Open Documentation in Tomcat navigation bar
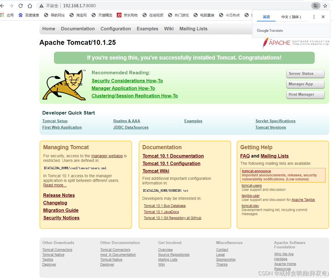Viewport: 333px width, 279px height. (x=78, y=29)
